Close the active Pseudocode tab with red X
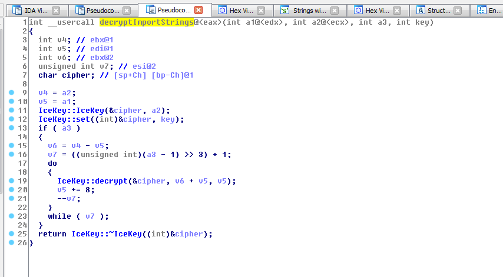 coord(198,10)
